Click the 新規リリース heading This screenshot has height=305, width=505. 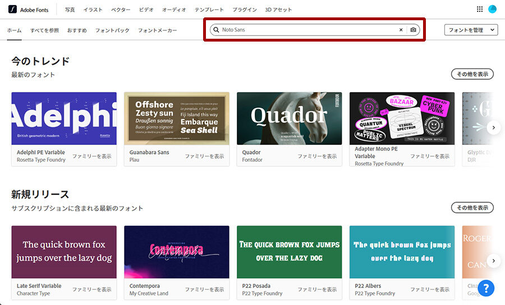[40, 194]
